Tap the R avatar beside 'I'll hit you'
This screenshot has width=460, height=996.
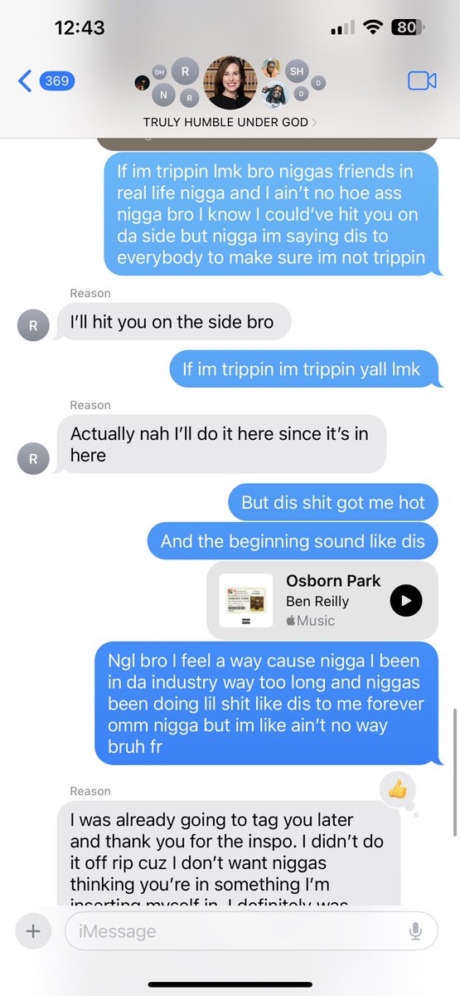tap(33, 326)
